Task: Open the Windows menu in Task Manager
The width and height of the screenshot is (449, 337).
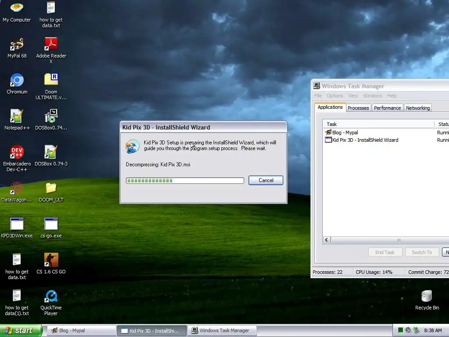Action: pyautogui.click(x=373, y=96)
